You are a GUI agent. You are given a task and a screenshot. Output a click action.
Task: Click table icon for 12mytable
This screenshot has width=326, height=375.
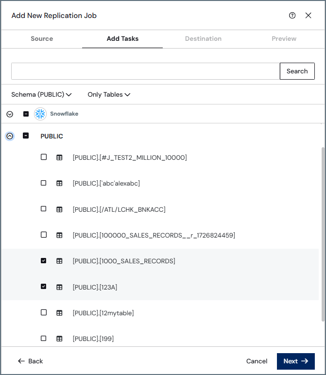[59, 313]
